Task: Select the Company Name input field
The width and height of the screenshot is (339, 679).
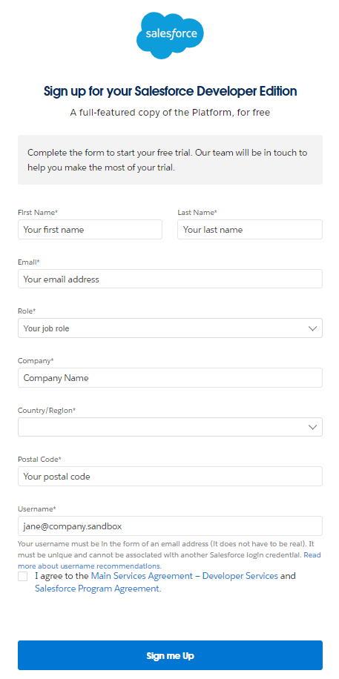Action: tap(170, 377)
